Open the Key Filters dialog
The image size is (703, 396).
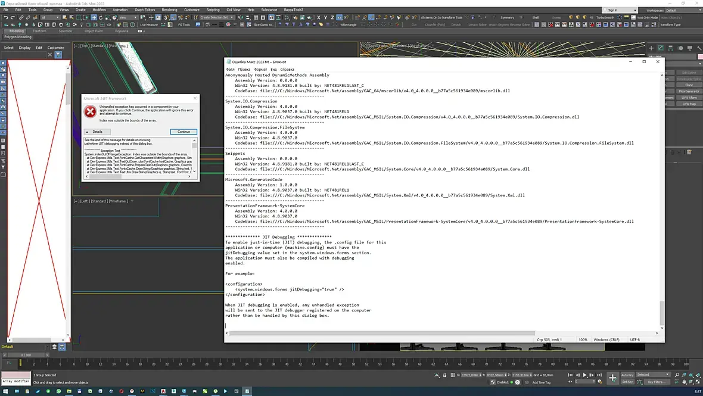pyautogui.click(x=657, y=382)
